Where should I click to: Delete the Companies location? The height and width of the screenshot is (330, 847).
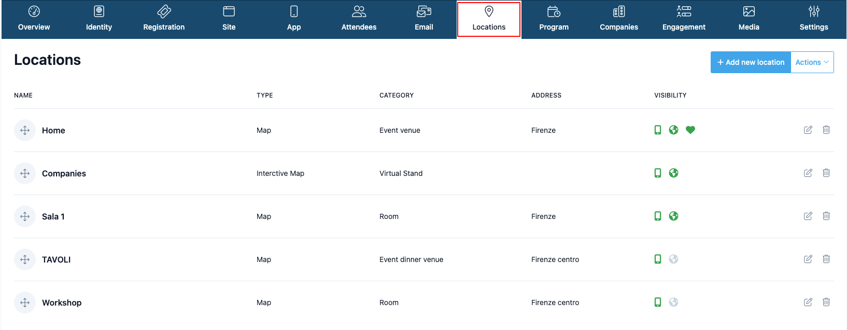tap(826, 173)
